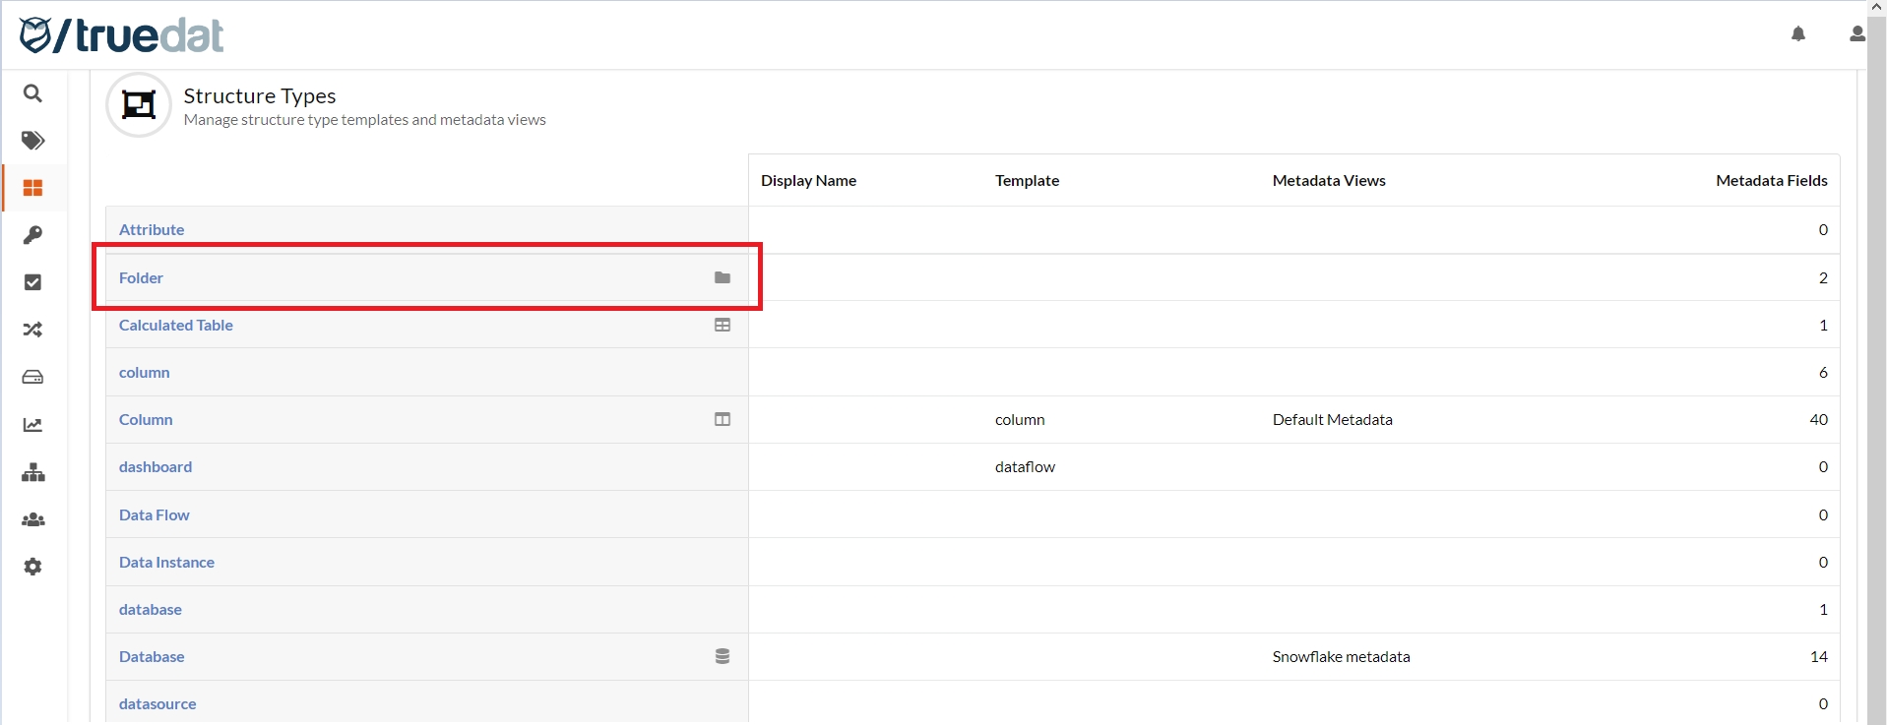
Task: Click the shuffle arrows sidebar icon
Action: 32,330
